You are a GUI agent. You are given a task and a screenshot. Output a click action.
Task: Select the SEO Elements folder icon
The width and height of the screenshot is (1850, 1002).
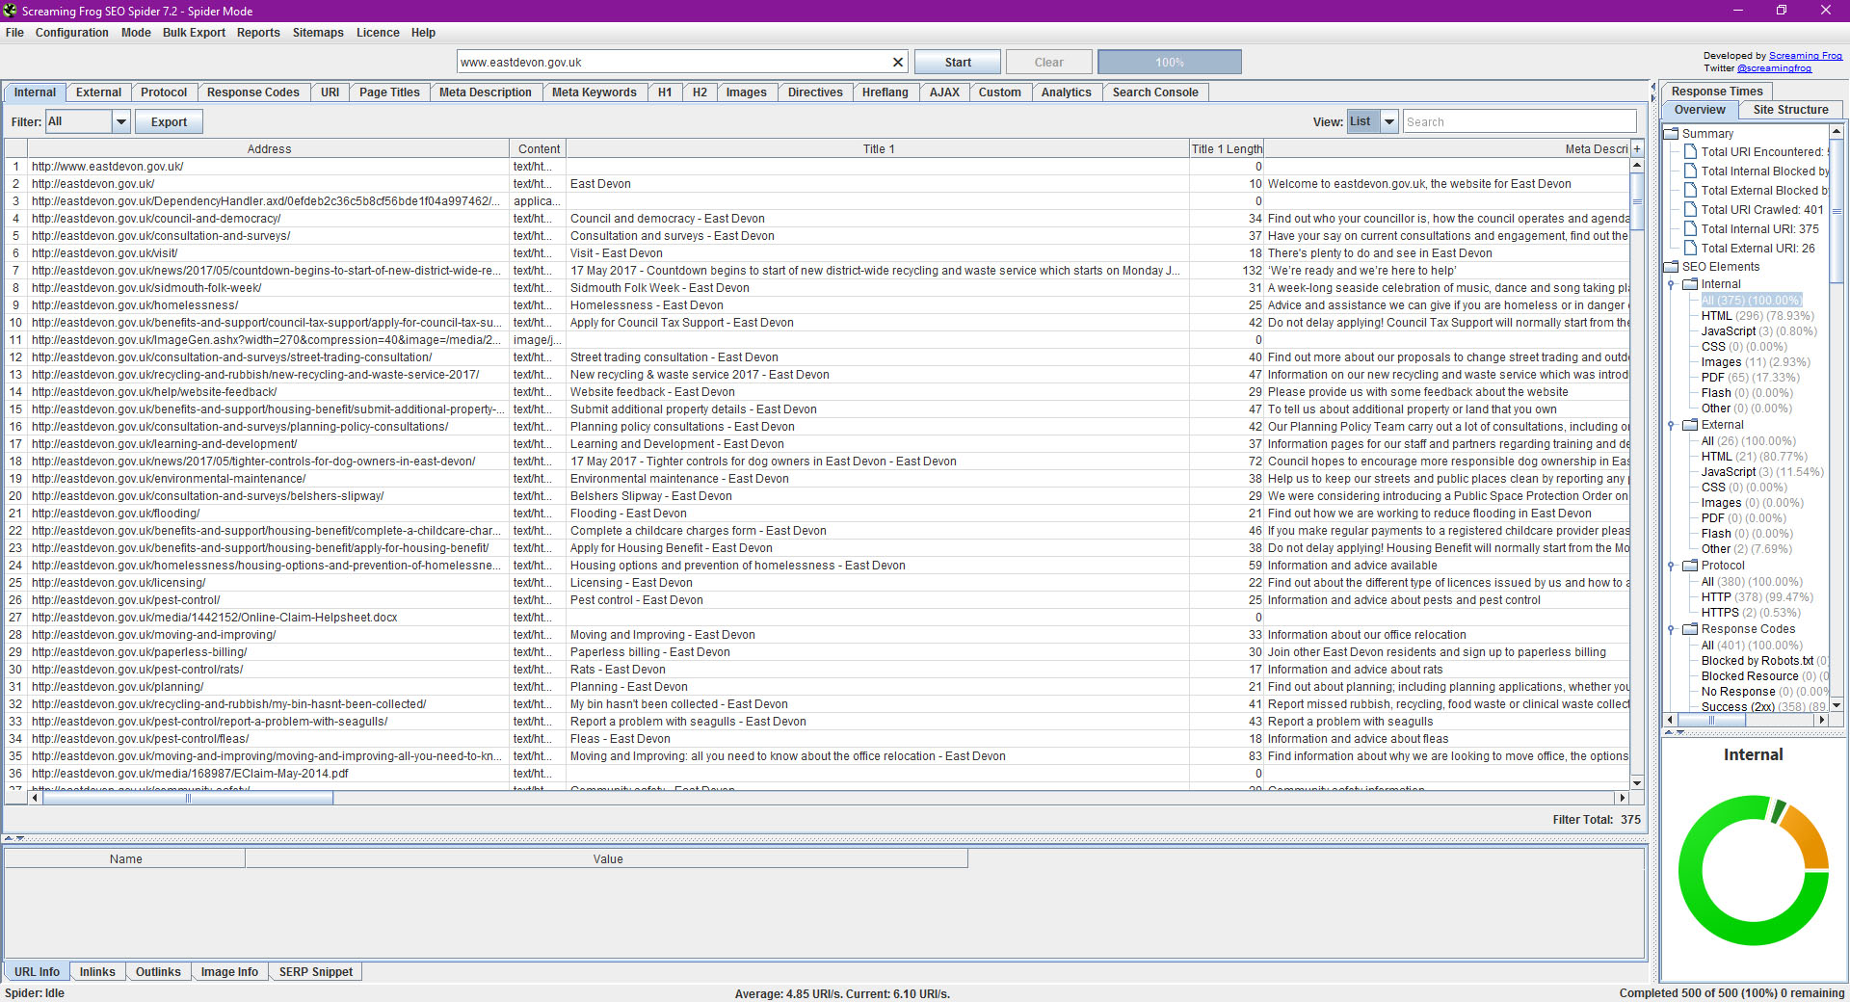click(x=1671, y=267)
